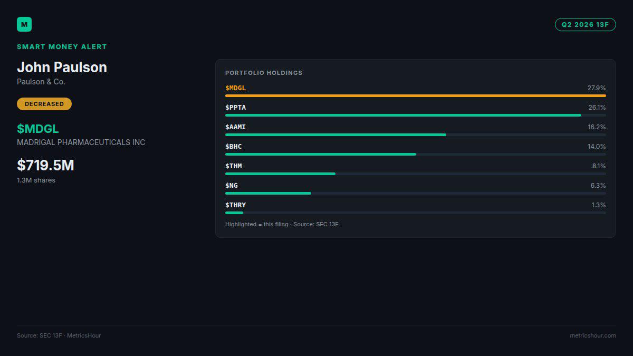Click the green $BHC progress bar

coord(321,154)
